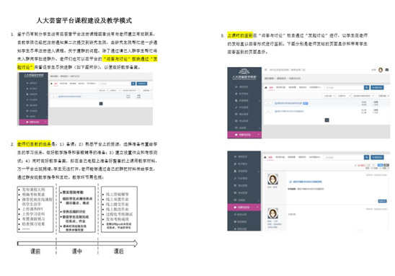Open the only discussion post link in single-post screenshot
Screen dimensions: 395x276
pyautogui.click(x=70, y=97)
